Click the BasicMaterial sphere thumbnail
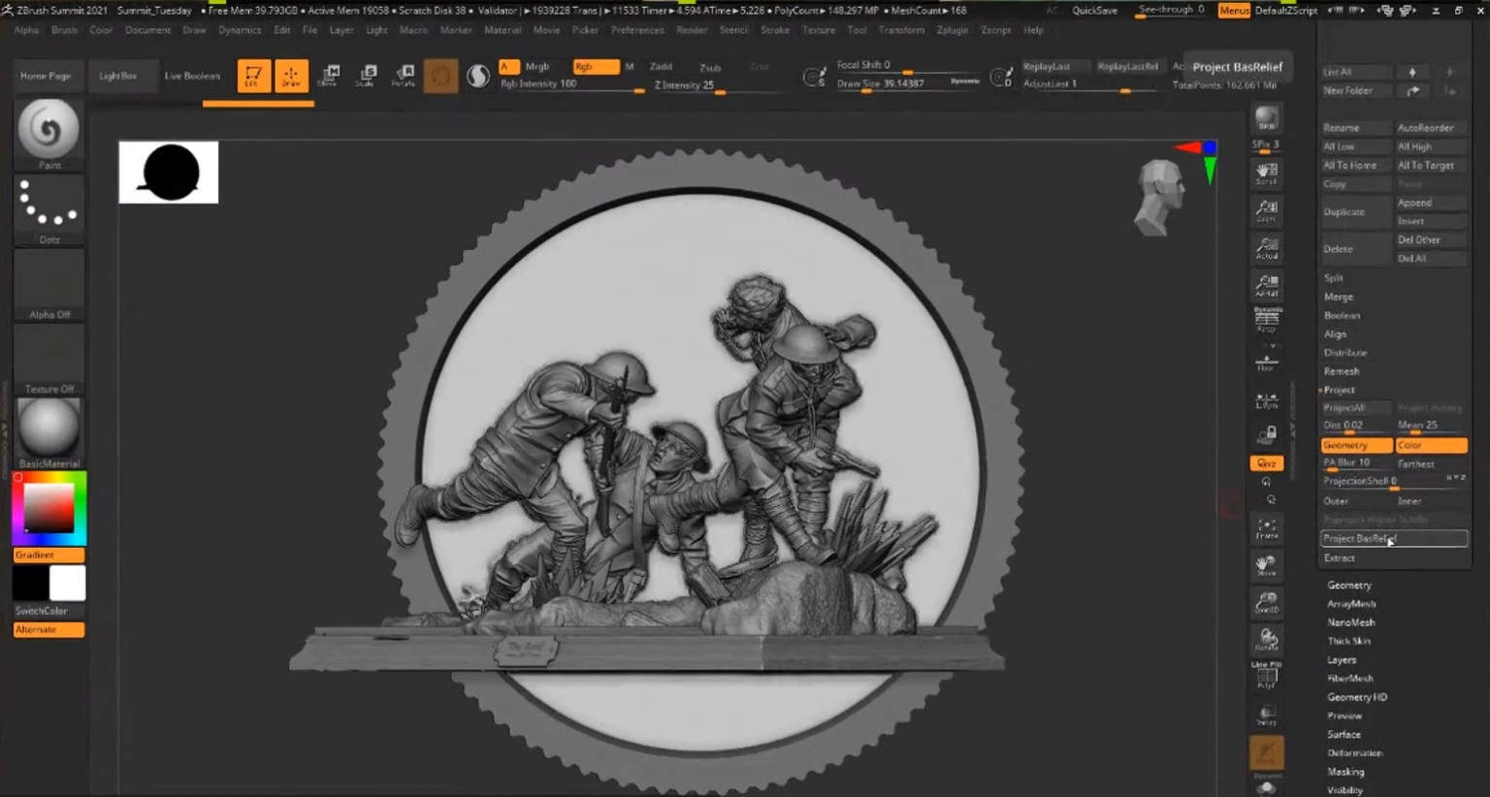This screenshot has width=1490, height=797. coord(49,427)
